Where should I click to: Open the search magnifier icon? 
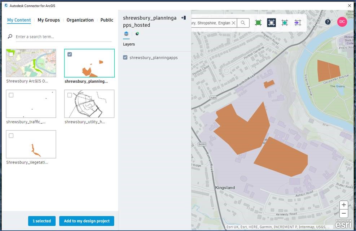point(243,22)
